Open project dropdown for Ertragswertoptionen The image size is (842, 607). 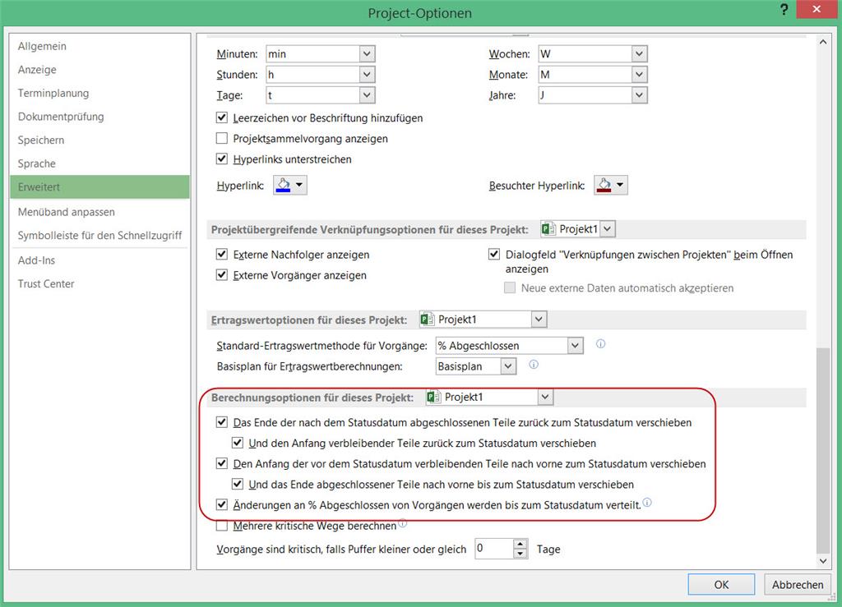pyautogui.click(x=539, y=320)
